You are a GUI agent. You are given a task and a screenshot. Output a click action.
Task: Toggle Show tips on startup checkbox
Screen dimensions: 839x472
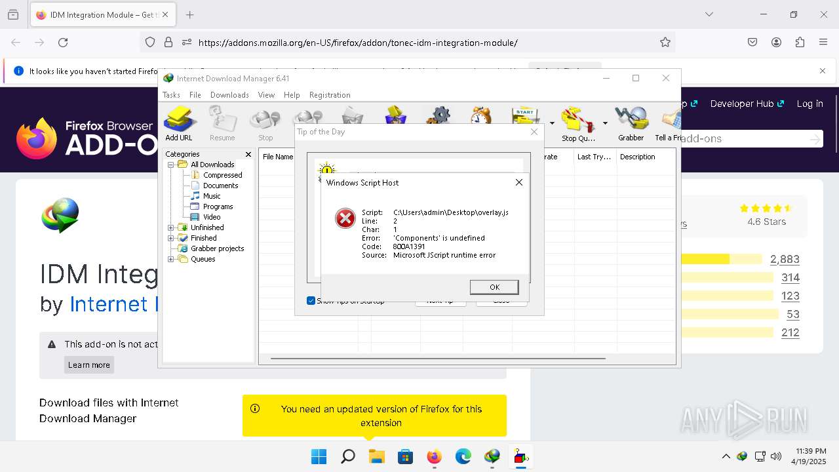click(x=311, y=301)
